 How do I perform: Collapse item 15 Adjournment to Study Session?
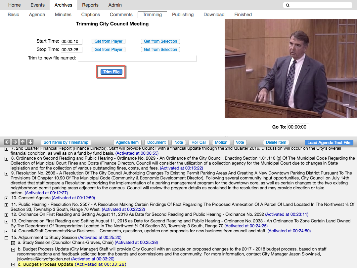pos(6,238)
